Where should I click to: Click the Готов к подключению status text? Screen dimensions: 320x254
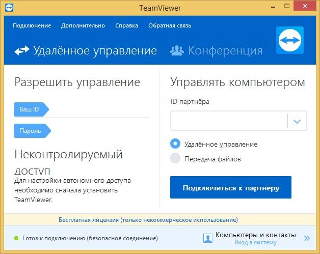[90, 238]
